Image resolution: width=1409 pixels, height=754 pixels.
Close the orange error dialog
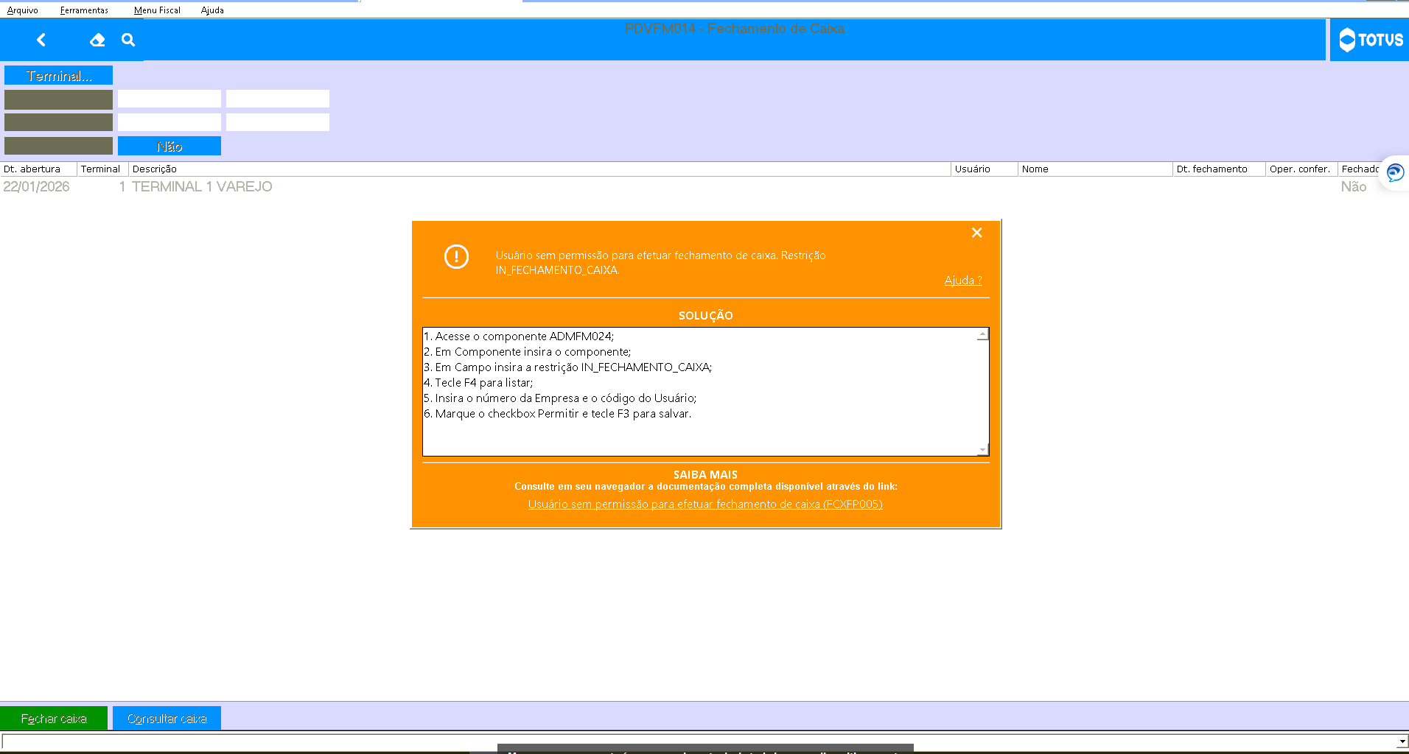point(976,233)
